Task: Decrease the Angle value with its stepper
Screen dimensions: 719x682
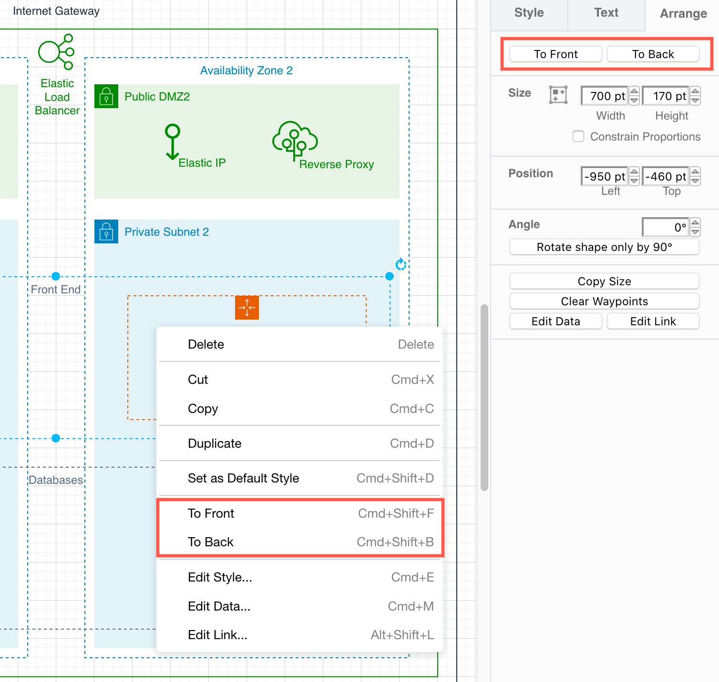Action: tap(695, 231)
